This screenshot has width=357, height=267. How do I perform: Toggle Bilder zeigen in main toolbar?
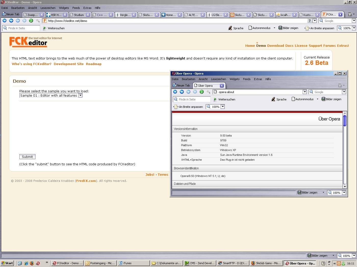pyautogui.click(x=288, y=28)
